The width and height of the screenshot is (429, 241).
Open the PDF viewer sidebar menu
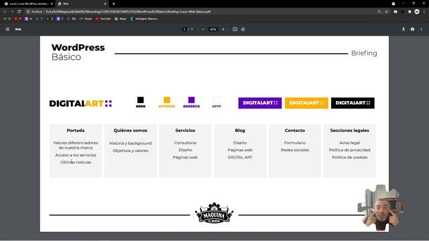pyautogui.click(x=7, y=29)
